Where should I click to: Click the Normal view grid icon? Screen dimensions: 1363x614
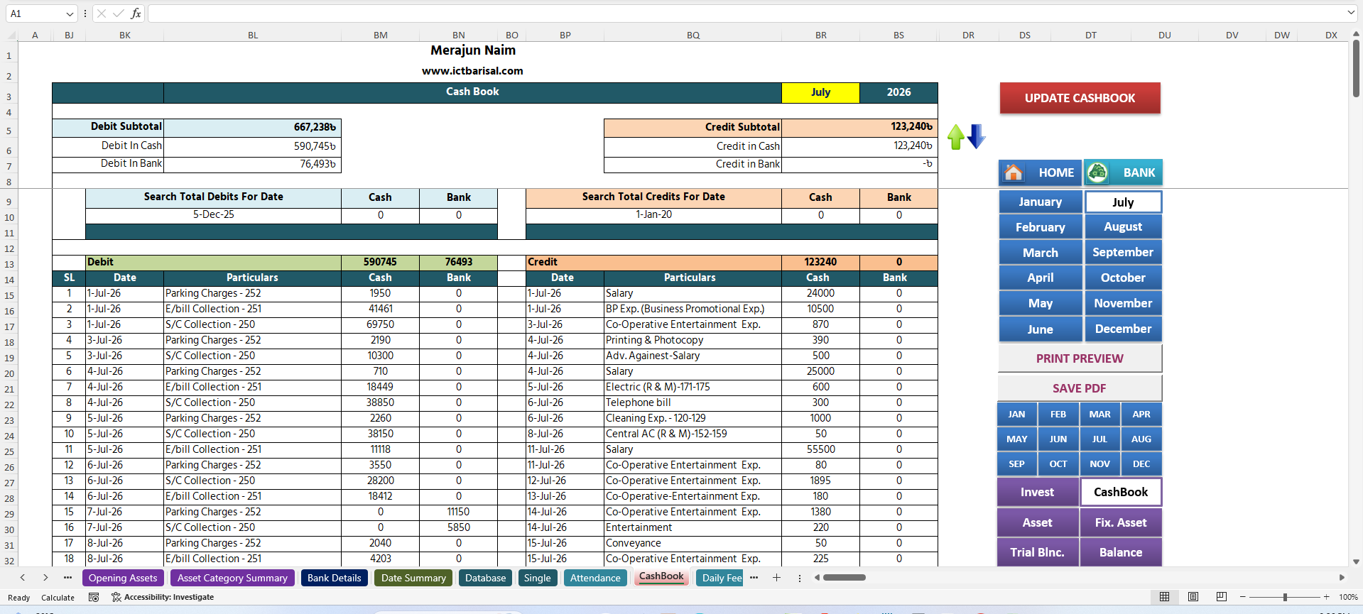pos(1165,597)
